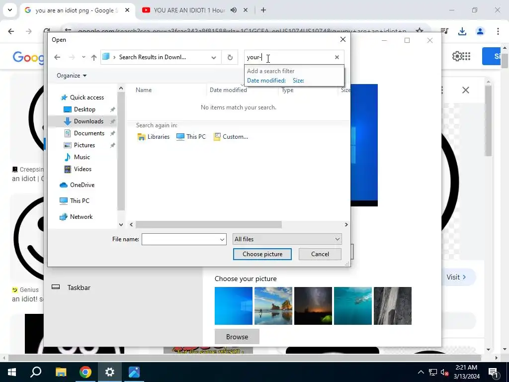This screenshot has height=382, width=509.
Task: Click Browse in Settings window
Action: point(237,337)
